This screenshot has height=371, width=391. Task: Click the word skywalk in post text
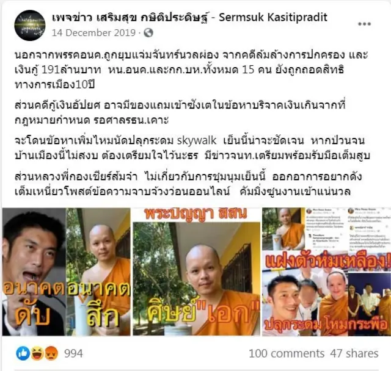197,141
